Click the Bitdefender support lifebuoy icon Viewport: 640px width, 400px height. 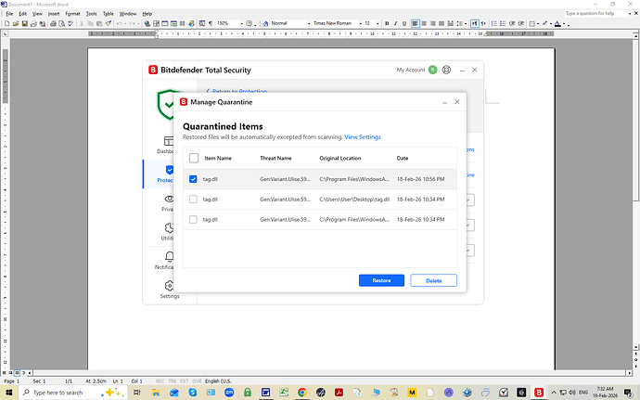[446, 70]
